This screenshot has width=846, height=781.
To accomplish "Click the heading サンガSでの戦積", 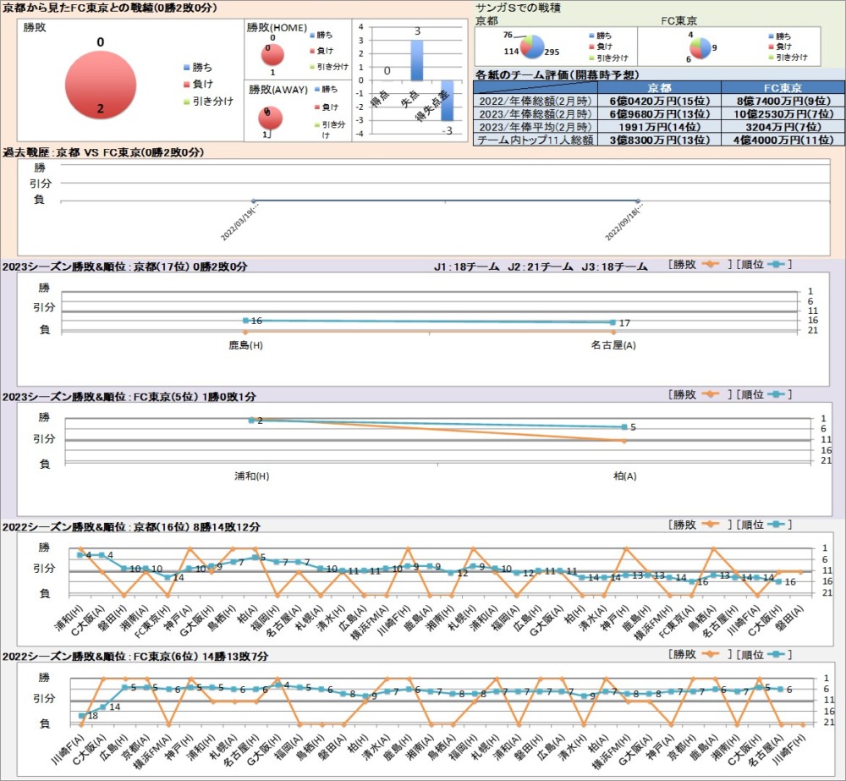I will pyautogui.click(x=518, y=8).
